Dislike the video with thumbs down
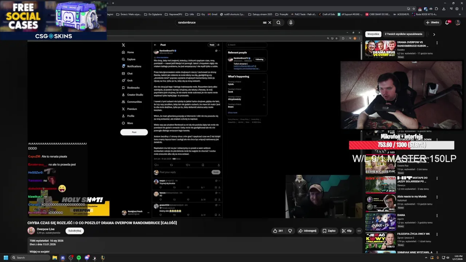466x262 pixels. tap(290, 231)
